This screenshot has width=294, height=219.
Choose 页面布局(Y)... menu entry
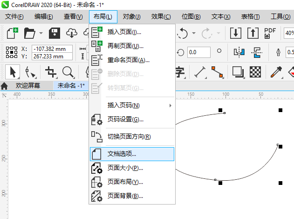click(132, 182)
